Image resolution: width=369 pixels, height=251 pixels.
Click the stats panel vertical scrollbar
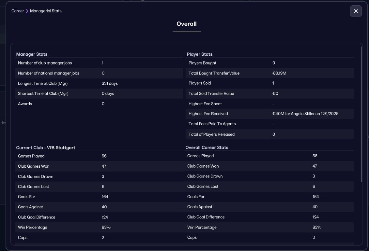click(x=361, y=114)
